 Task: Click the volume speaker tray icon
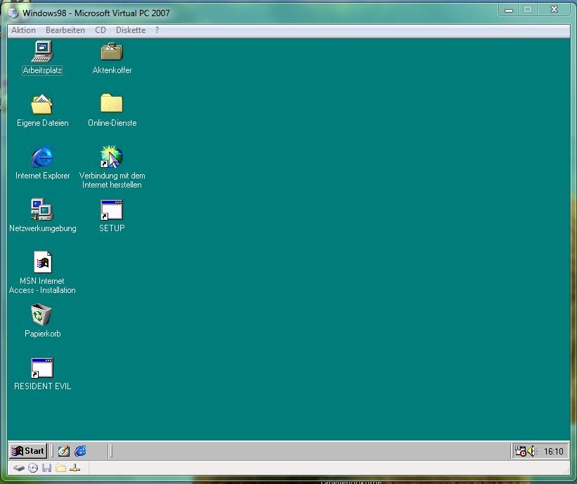(x=532, y=451)
